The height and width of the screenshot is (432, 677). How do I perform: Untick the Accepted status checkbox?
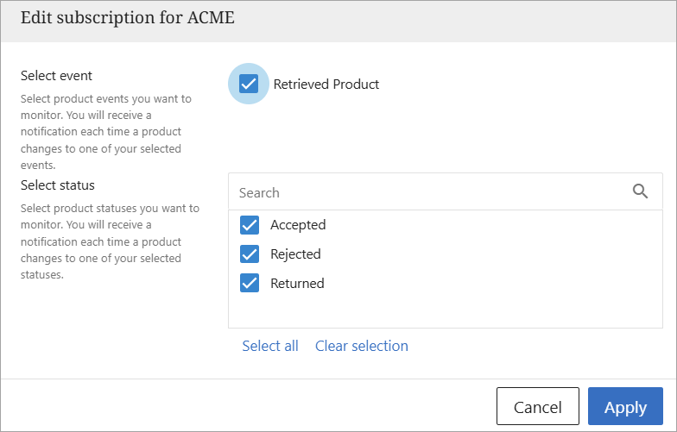click(x=250, y=225)
